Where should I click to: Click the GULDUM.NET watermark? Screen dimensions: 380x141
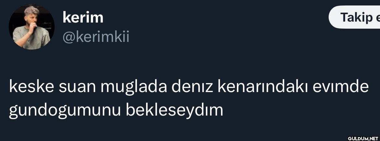(363, 138)
